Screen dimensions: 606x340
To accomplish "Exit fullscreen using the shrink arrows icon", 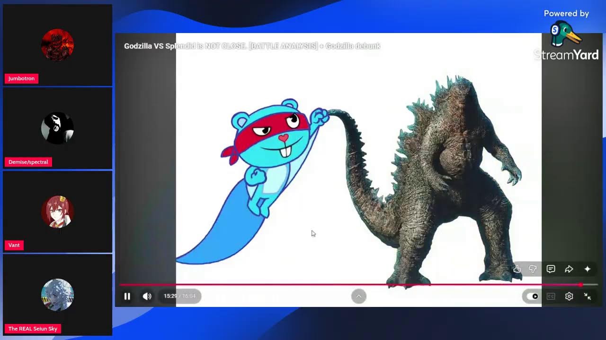I will (x=588, y=296).
